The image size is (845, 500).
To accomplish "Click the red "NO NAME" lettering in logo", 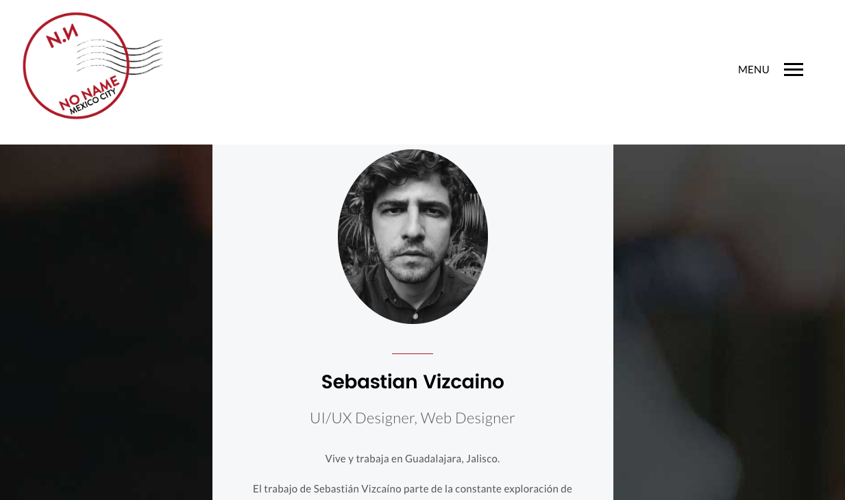I will [x=88, y=94].
